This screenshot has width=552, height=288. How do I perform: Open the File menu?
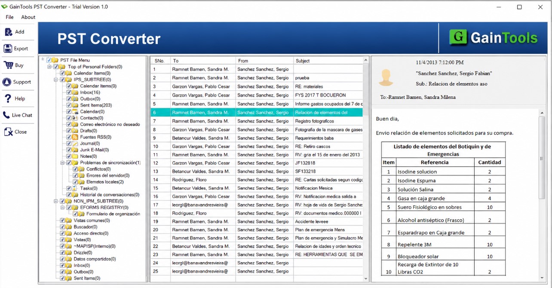pos(9,17)
